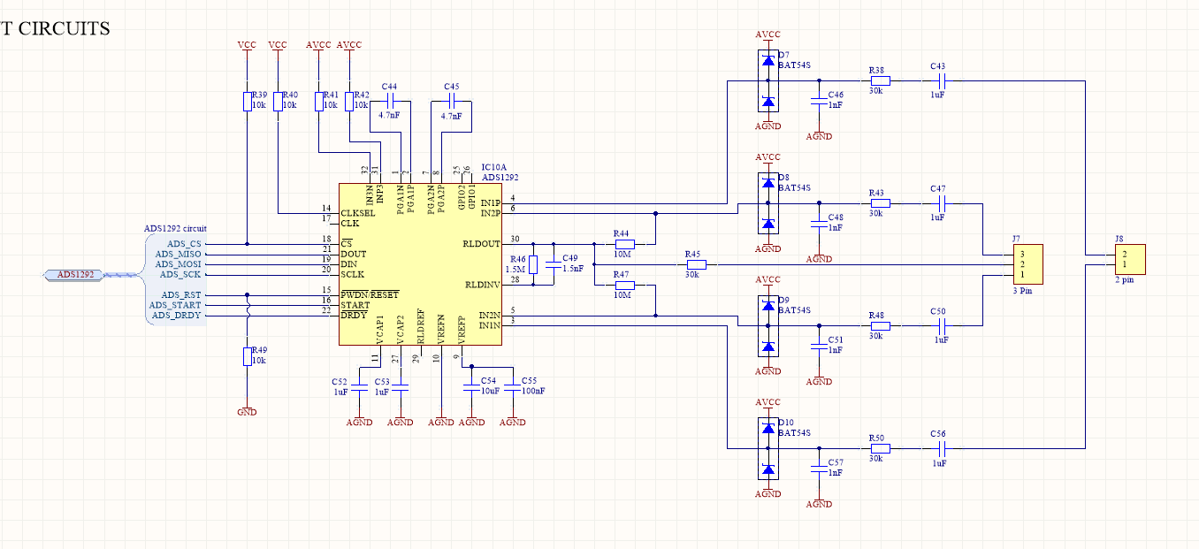Select the ADS_SCK harness entry
Screen dimensions: 1199x549
pos(181,274)
